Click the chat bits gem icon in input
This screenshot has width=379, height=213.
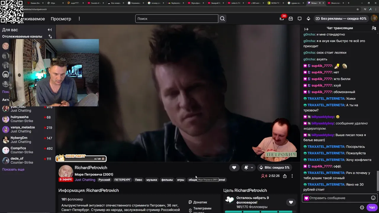coord(306,198)
